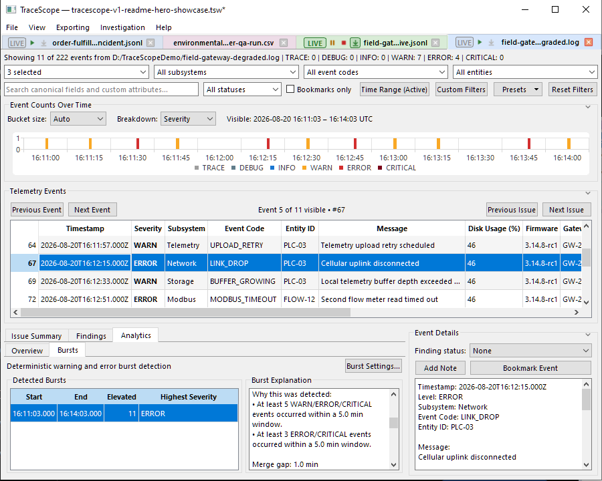The height and width of the screenshot is (481, 602).
Task: Click Add Note button
Action: pyautogui.click(x=440, y=368)
